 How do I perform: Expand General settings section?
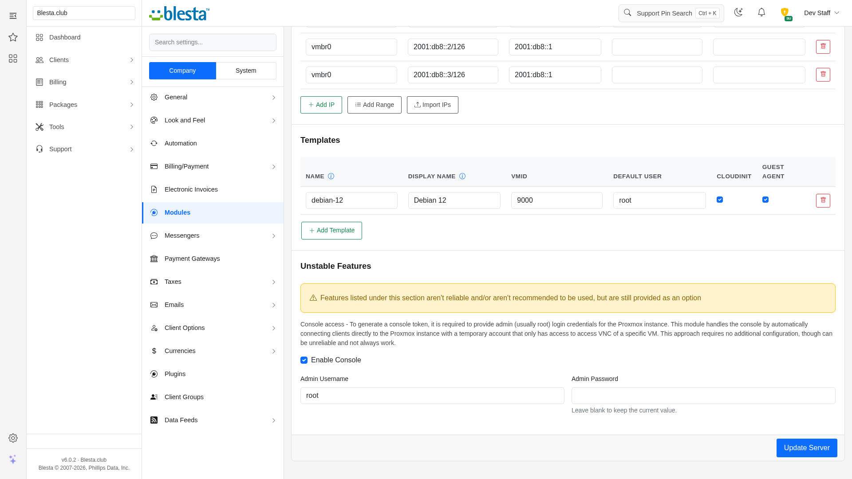coord(213,97)
